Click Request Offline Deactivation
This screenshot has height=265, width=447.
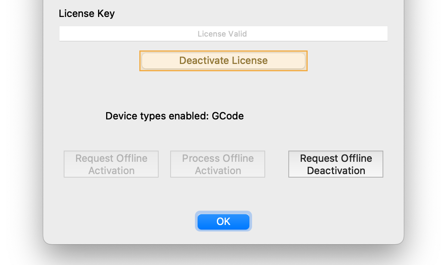336,164
